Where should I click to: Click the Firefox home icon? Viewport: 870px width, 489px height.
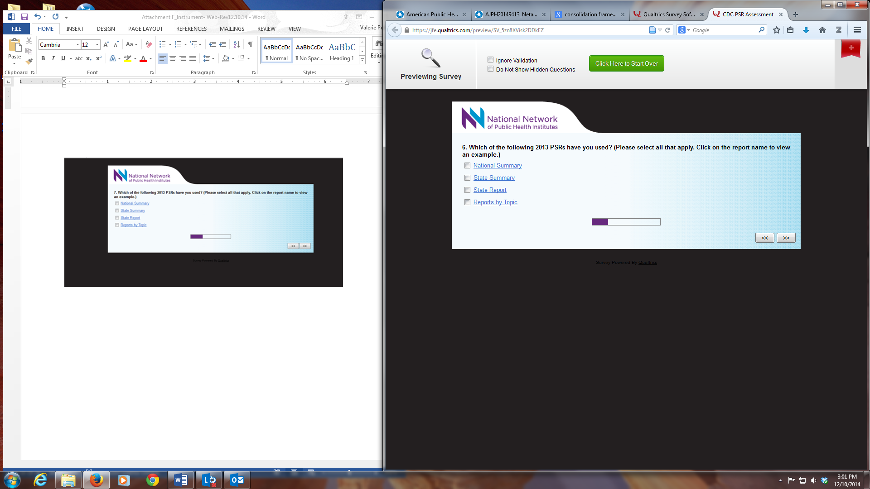point(822,30)
